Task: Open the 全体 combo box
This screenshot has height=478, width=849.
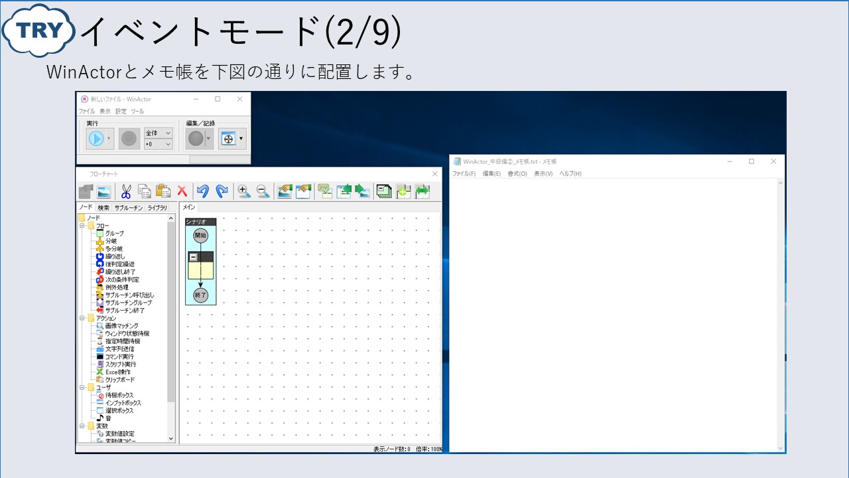Action: [159, 133]
